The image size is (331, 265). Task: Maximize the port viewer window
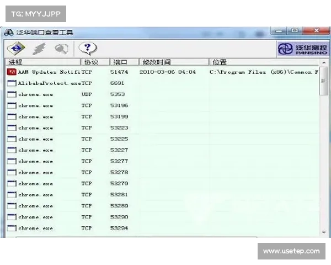(x=295, y=31)
